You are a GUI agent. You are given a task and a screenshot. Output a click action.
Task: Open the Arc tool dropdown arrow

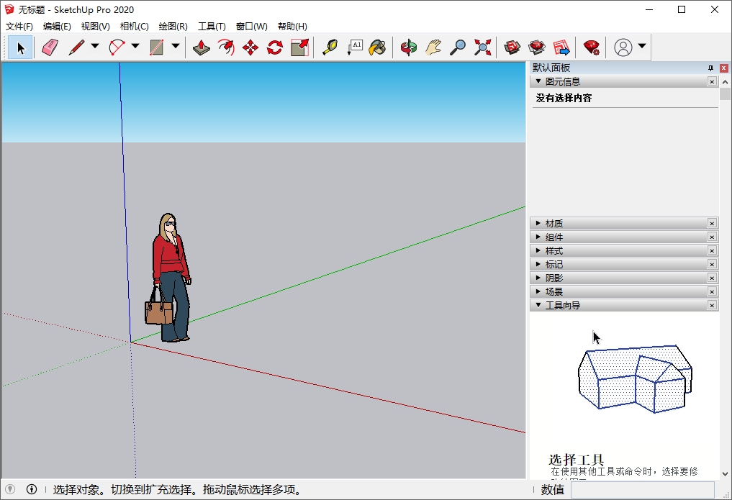(x=135, y=47)
